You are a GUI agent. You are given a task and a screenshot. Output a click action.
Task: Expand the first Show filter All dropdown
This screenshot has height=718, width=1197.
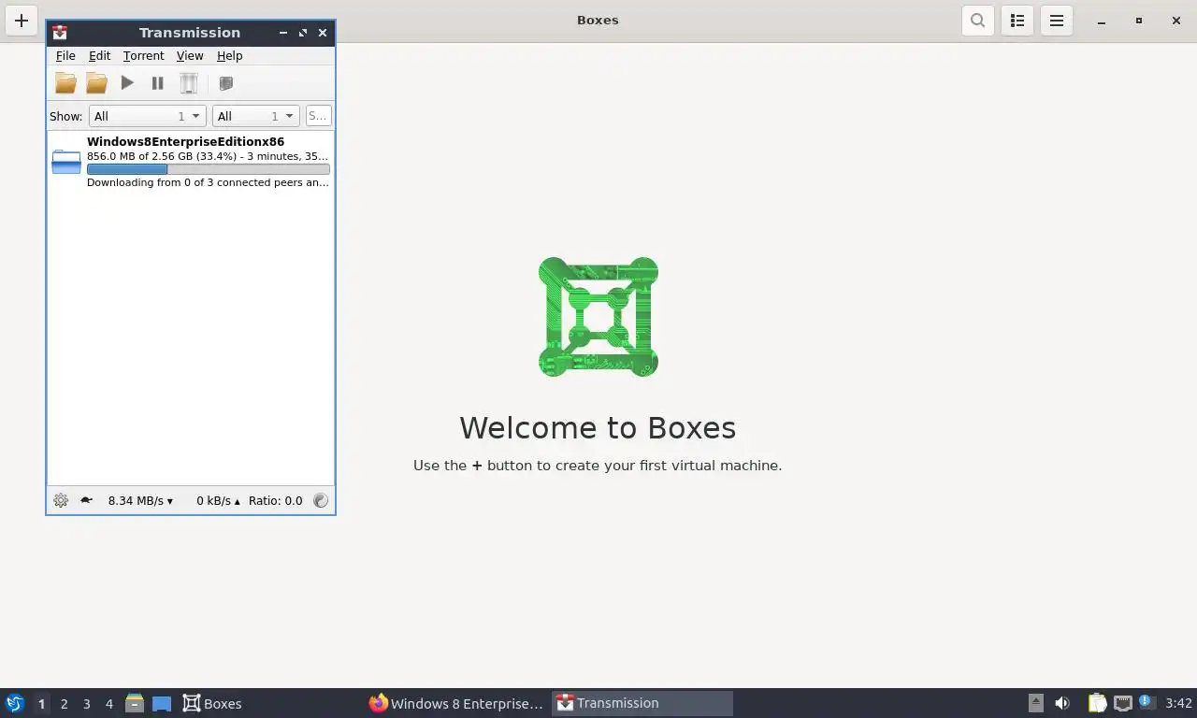pyautogui.click(x=147, y=116)
